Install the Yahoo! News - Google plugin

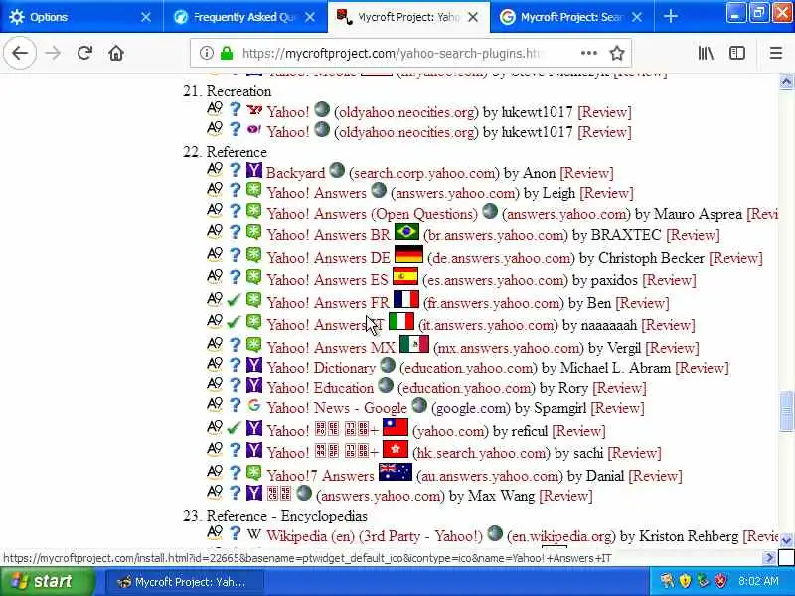point(337,408)
